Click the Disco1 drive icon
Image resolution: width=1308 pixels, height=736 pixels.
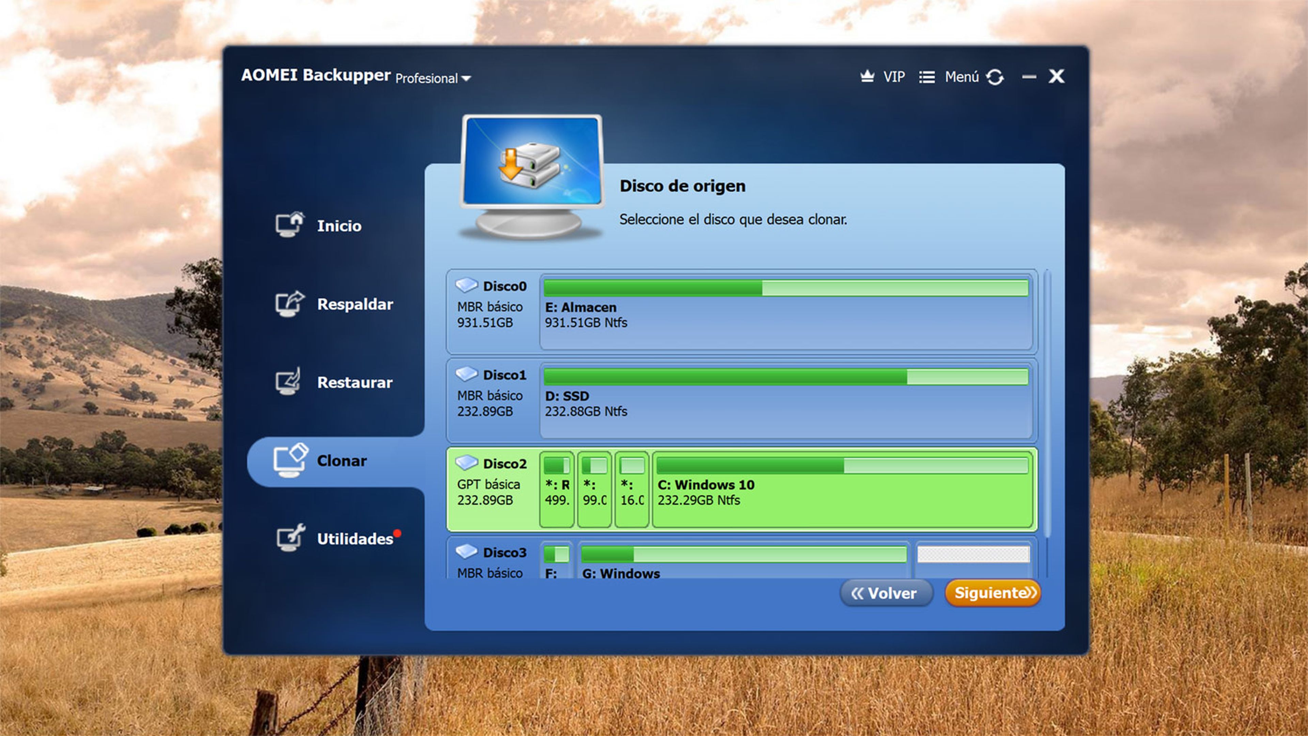point(466,374)
